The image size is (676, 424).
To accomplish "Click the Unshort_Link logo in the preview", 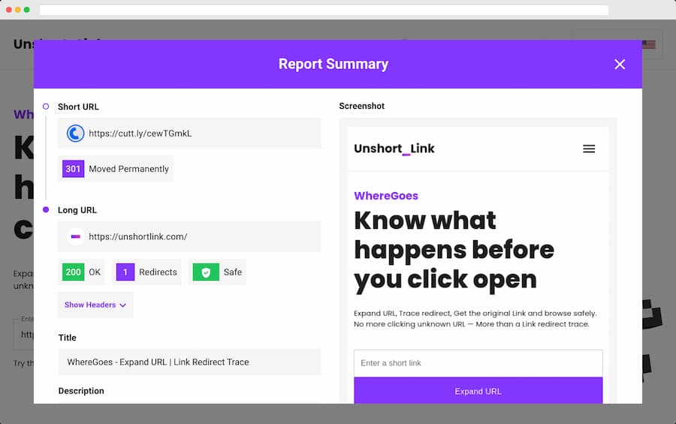I will pyautogui.click(x=394, y=149).
